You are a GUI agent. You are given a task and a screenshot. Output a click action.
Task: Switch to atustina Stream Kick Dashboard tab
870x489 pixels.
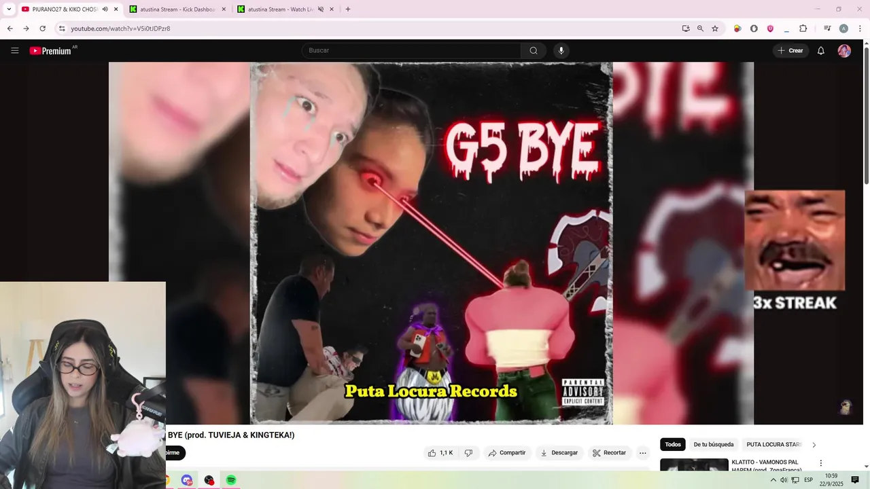(179, 10)
